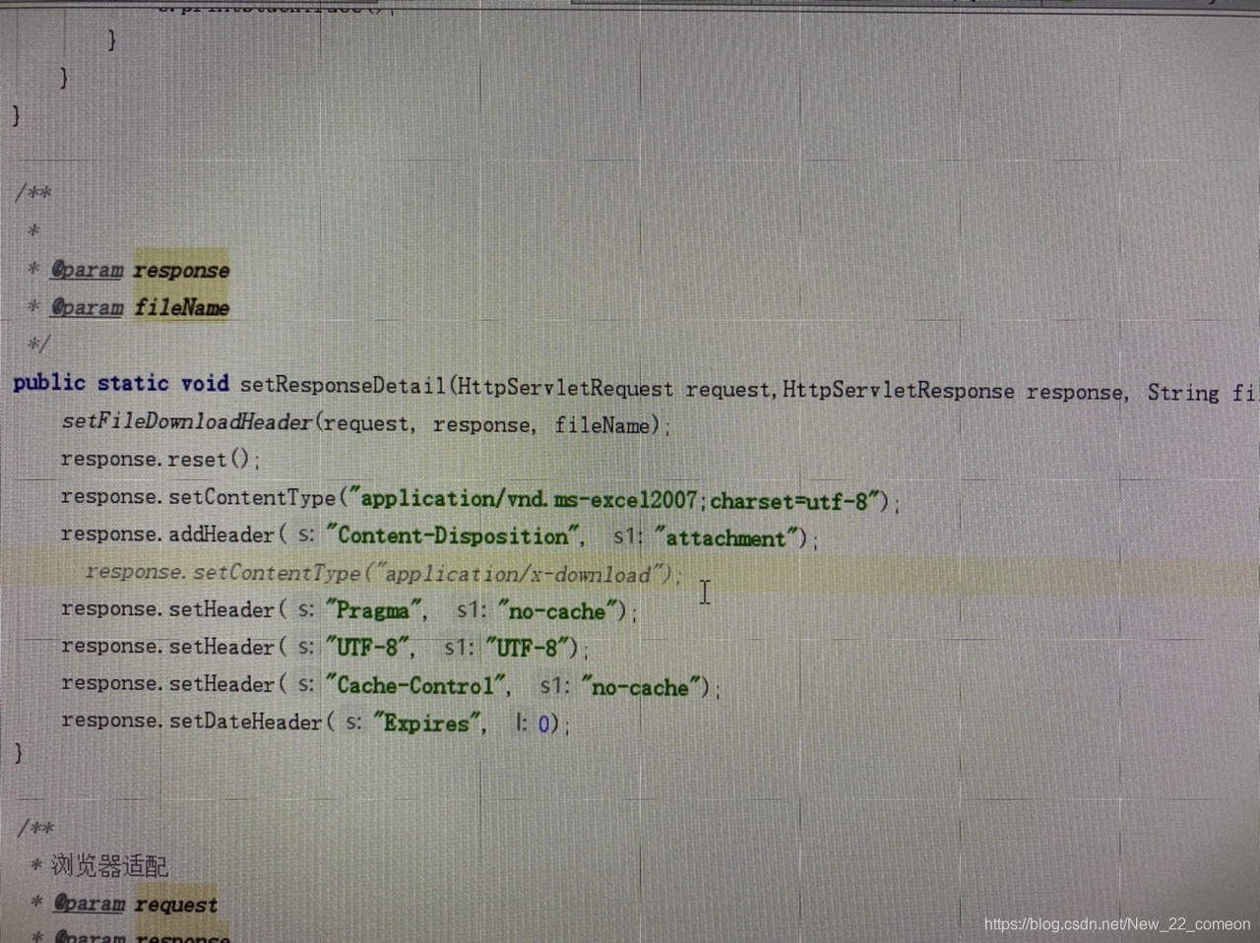This screenshot has width=1260, height=943.
Task: Click the "Content-Disposition" string
Action: [x=453, y=536]
